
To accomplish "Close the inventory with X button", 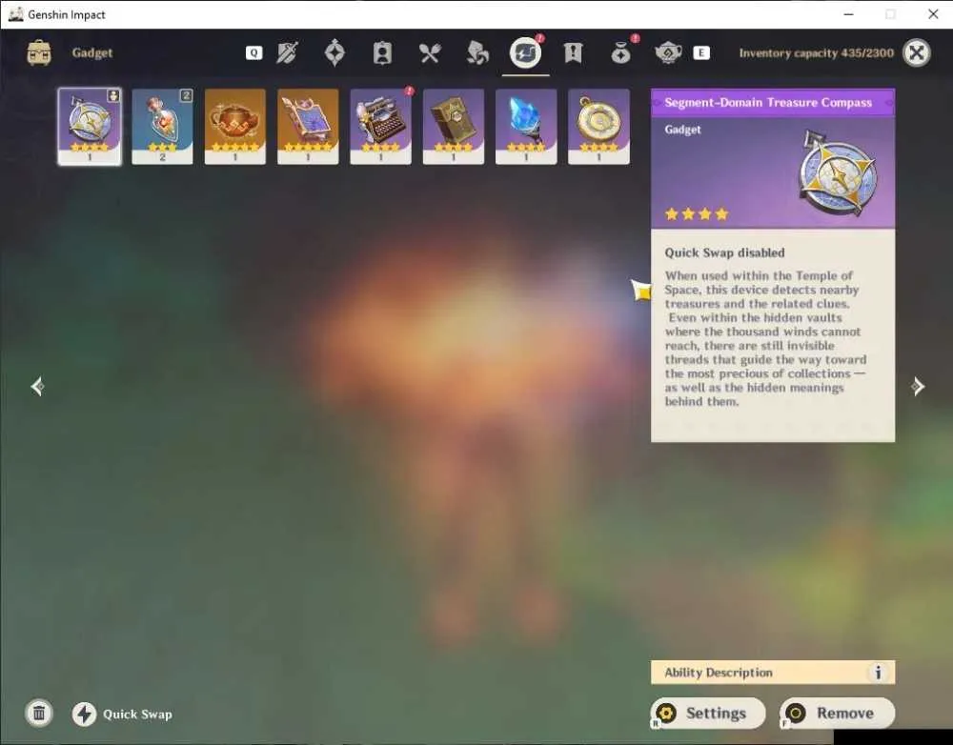I will click(x=916, y=52).
